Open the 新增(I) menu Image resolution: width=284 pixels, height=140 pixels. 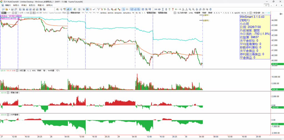click(24, 5)
